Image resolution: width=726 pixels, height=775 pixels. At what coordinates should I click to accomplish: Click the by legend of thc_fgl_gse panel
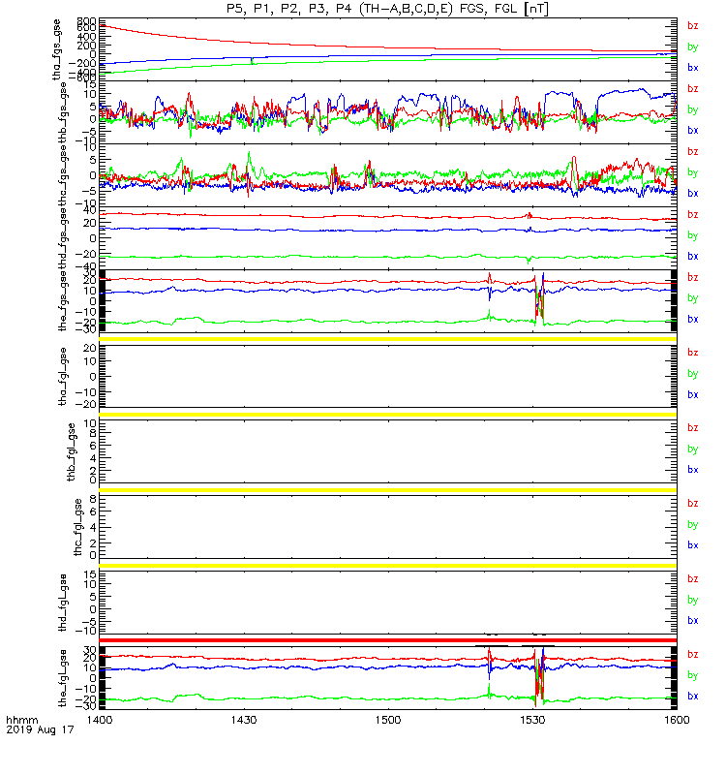[x=693, y=524]
